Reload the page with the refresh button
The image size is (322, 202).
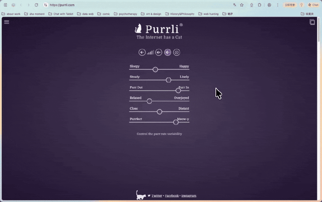pyautogui.click(x=36, y=5)
